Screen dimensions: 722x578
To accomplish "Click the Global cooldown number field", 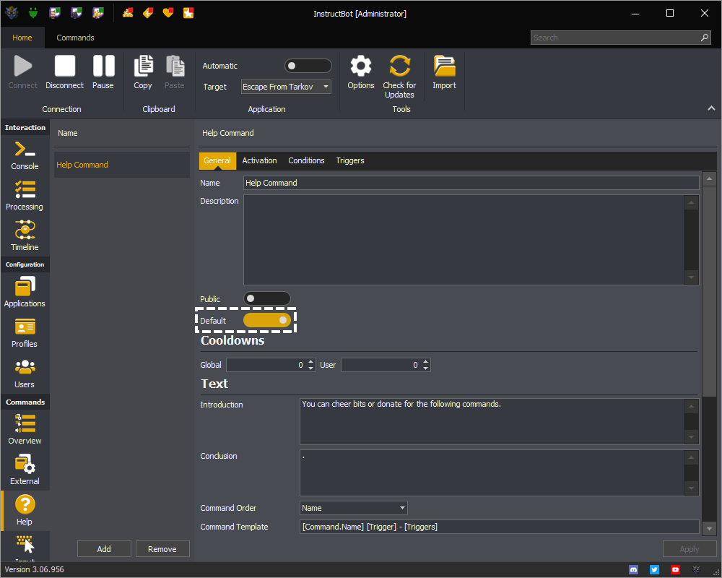I will pyautogui.click(x=266, y=365).
